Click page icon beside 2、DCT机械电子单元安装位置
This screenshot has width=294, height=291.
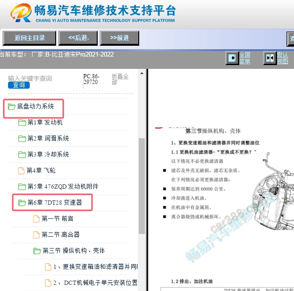tap(48, 283)
